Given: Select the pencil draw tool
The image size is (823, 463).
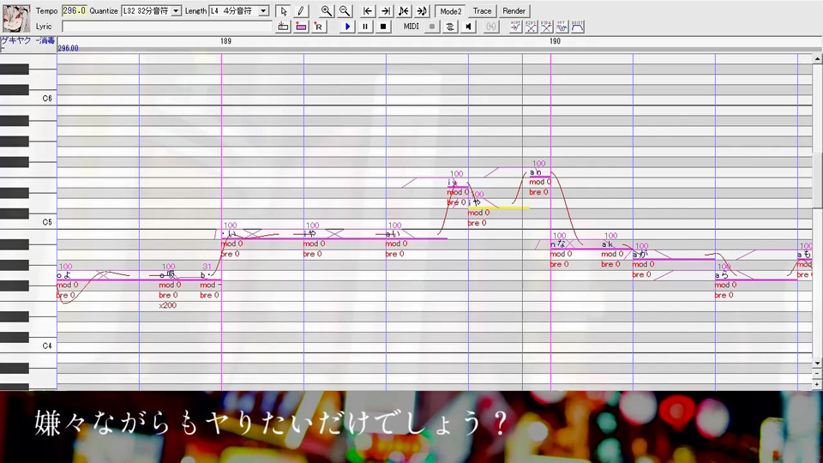Looking at the screenshot, I should tap(301, 11).
